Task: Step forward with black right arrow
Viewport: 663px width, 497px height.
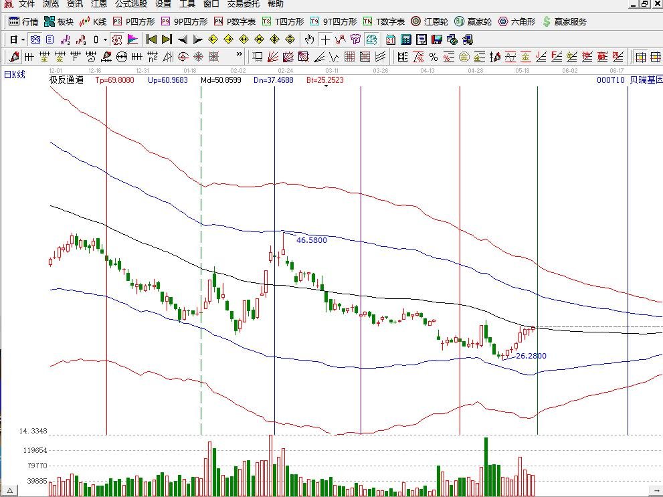Action: click(x=198, y=39)
